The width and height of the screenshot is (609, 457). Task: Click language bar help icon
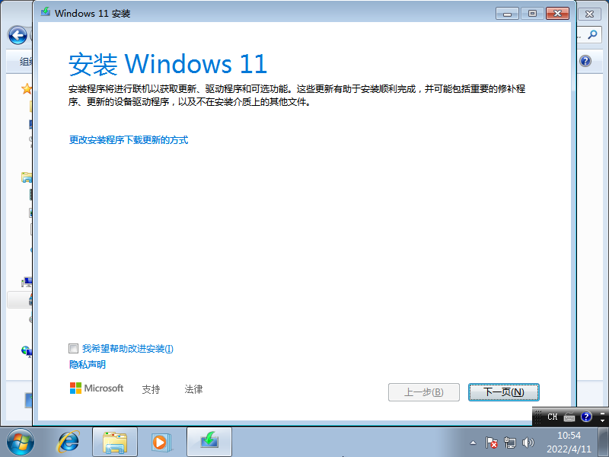[x=586, y=417]
